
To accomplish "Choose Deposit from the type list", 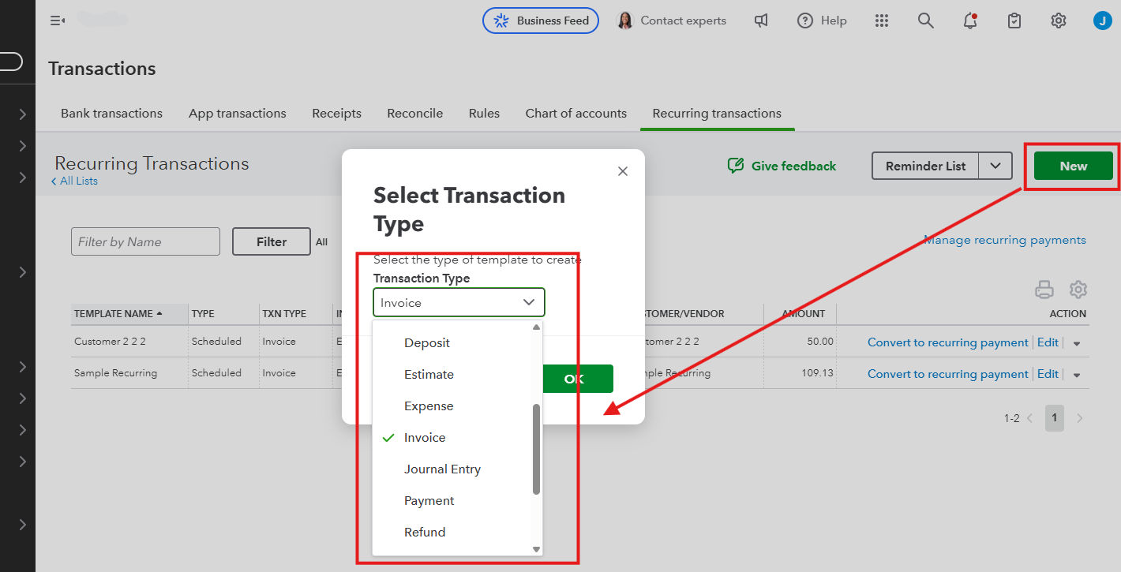I will [x=427, y=342].
